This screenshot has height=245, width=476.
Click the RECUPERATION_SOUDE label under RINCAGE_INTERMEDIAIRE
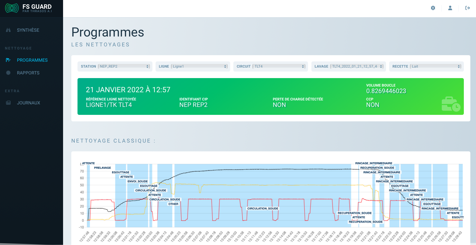377,168
